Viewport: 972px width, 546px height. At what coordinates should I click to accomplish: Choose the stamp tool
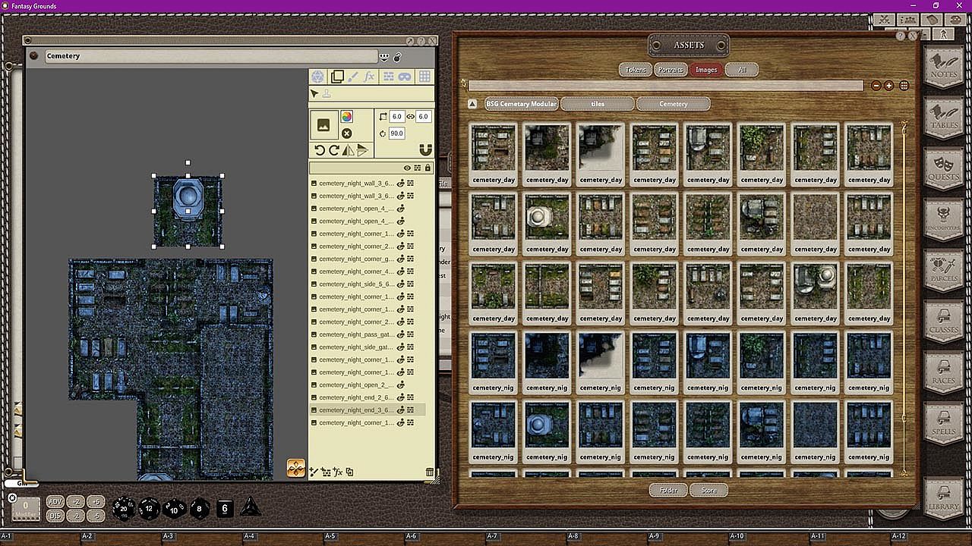point(327,94)
